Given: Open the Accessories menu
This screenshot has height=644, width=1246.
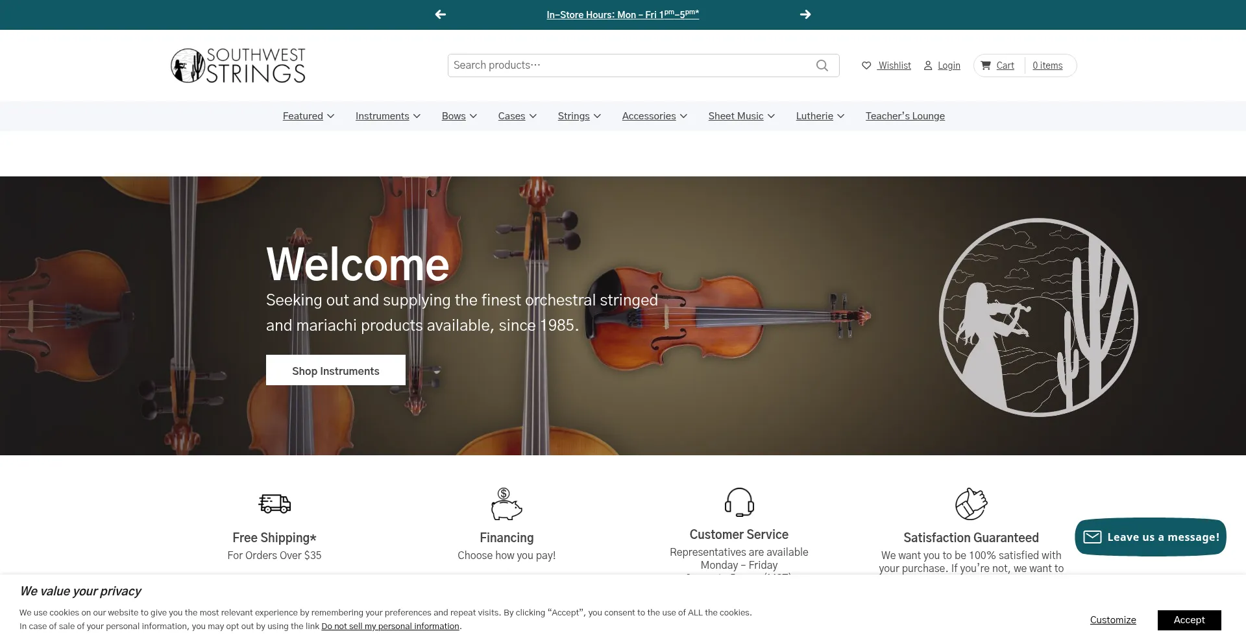Looking at the screenshot, I should [654, 116].
